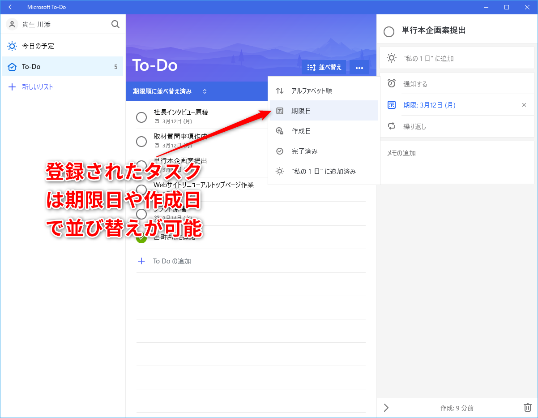Open the three-dot more options button
The image size is (538, 418).
tap(359, 67)
